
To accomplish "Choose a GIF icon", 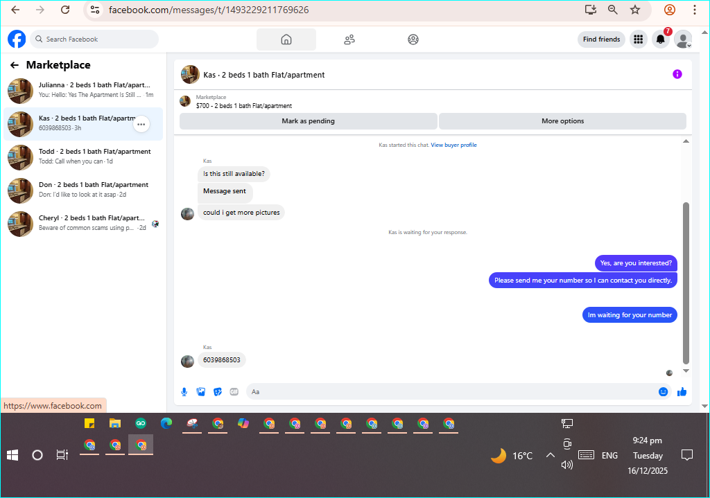I will [234, 392].
